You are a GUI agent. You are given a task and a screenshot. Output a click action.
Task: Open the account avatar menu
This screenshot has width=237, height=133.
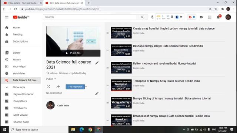228,17
